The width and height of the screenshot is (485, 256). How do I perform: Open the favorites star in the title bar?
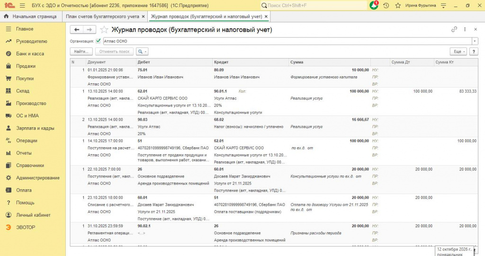398,6
